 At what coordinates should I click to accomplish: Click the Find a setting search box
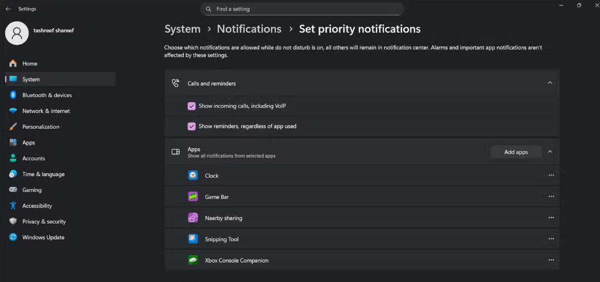pyautogui.click(x=306, y=9)
